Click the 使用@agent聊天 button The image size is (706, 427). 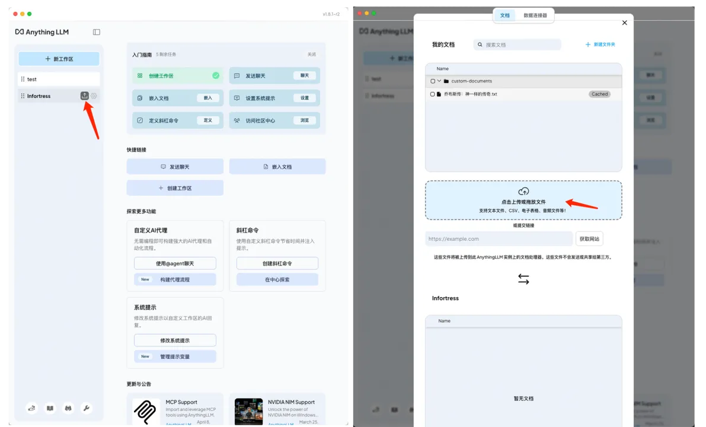click(175, 263)
